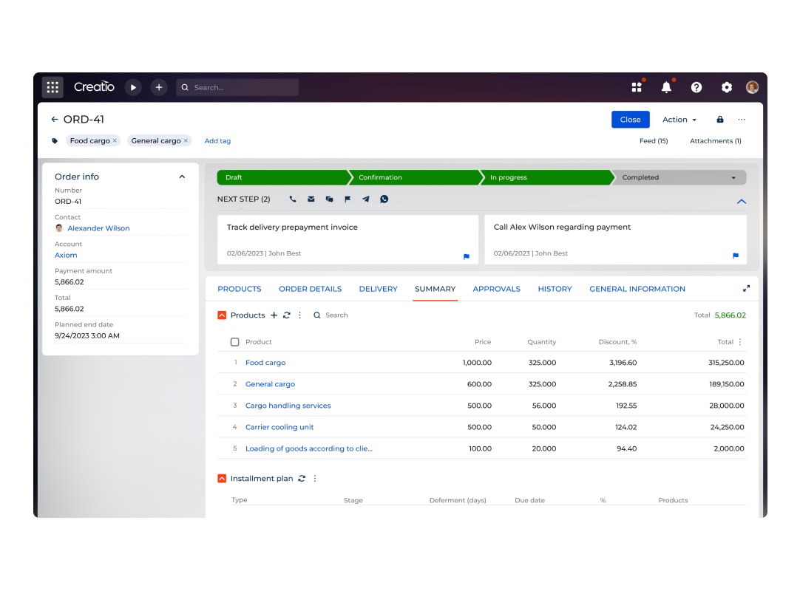Switch to the Delivery tab
800x591 pixels.
378,289
